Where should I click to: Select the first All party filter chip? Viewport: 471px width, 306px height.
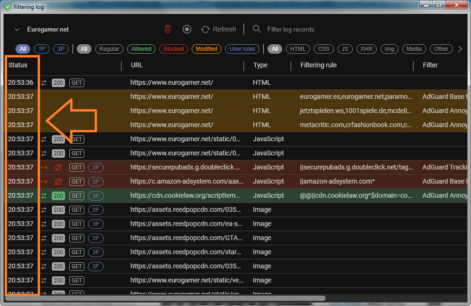pyautogui.click(x=23, y=49)
